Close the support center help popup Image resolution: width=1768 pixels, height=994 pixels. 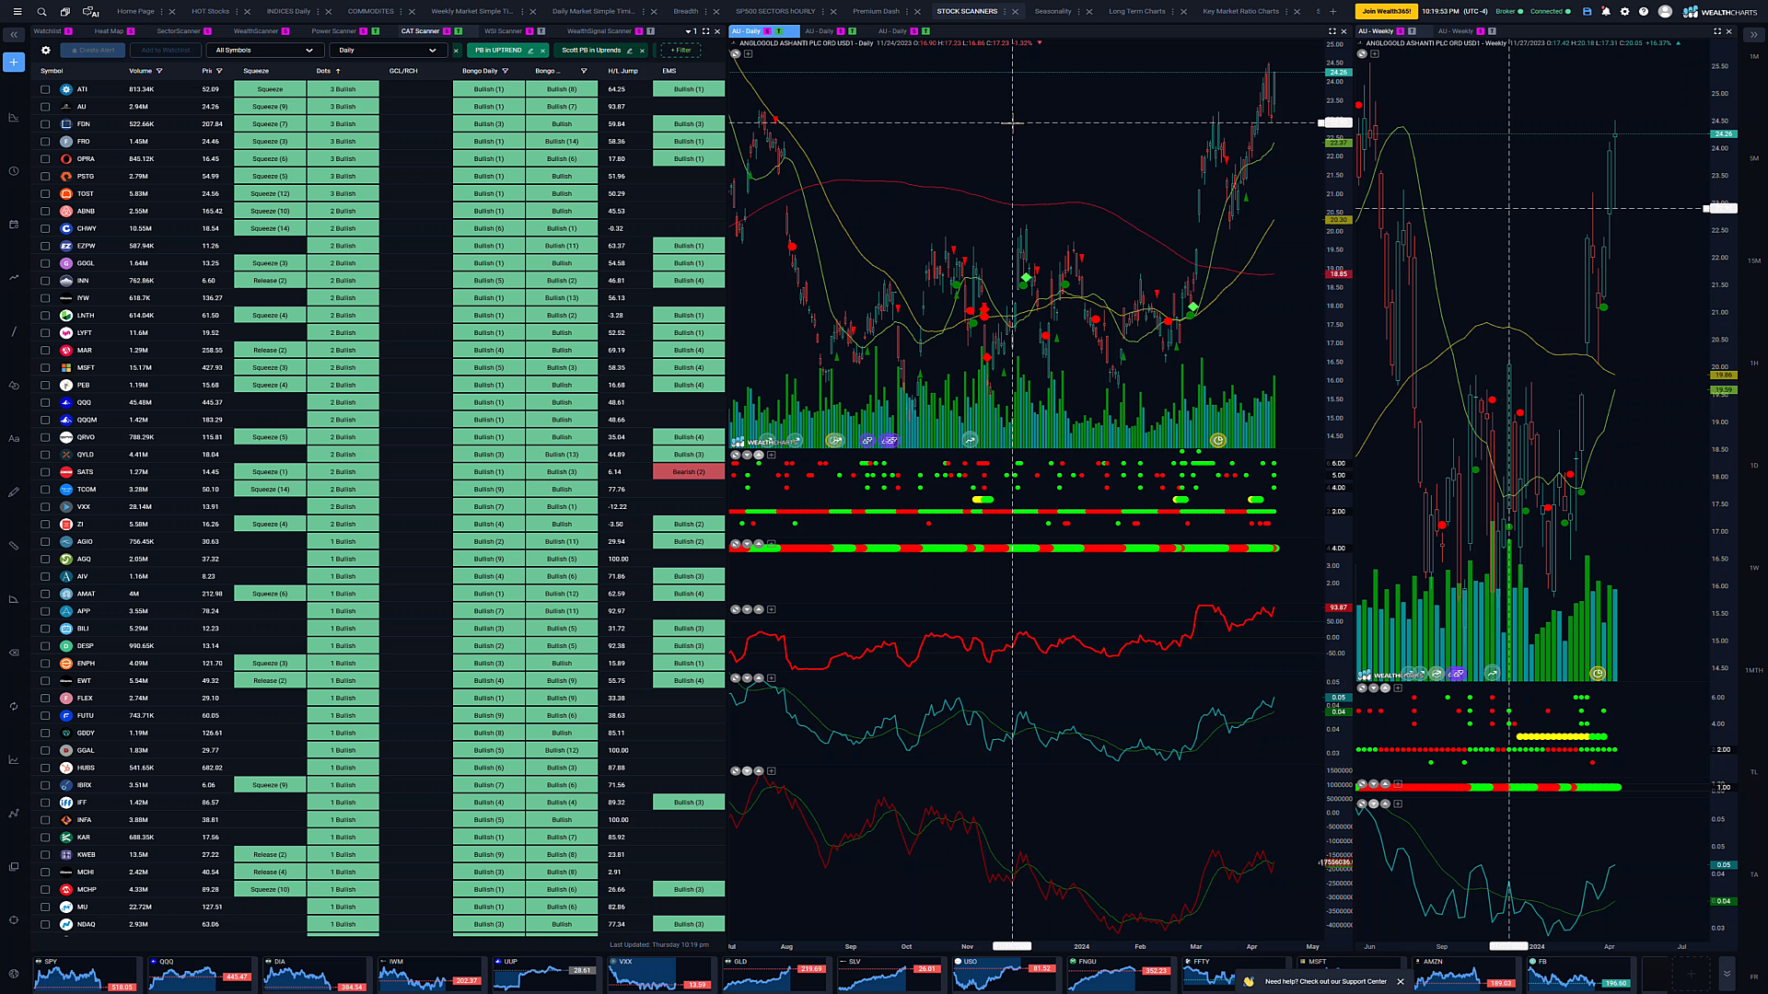(x=1401, y=981)
